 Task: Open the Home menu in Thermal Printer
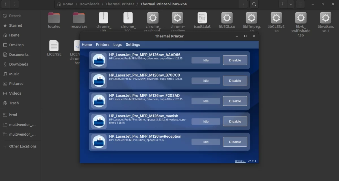point(87,44)
